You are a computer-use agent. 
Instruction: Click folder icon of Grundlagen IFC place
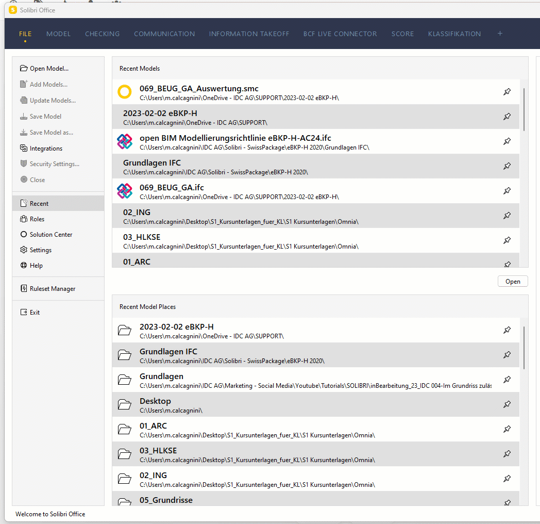click(x=124, y=355)
